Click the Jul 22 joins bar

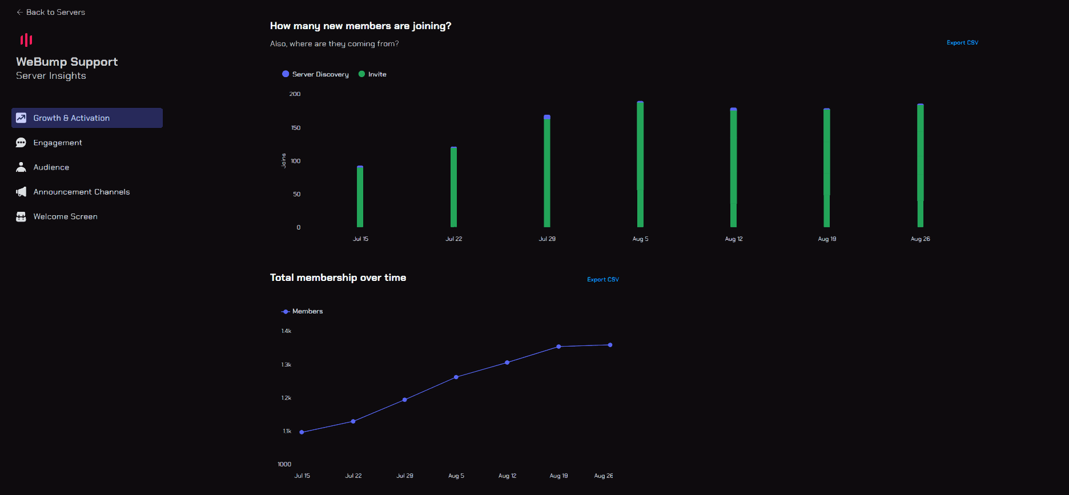click(x=453, y=187)
